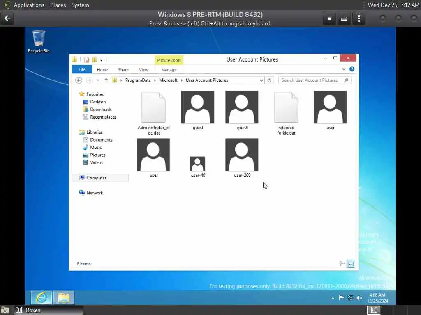This screenshot has width=421, height=315.
Task: Select the retarded forkie.dat file
Action: pos(286,113)
